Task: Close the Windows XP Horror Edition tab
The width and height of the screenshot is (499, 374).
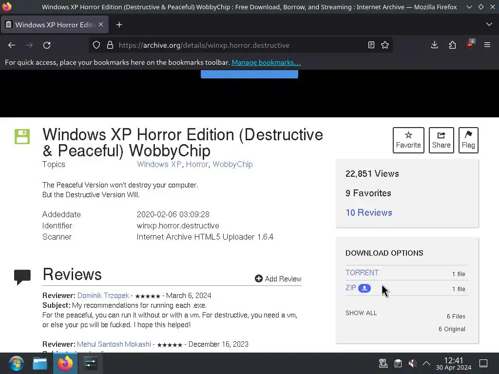Action: coord(101,24)
